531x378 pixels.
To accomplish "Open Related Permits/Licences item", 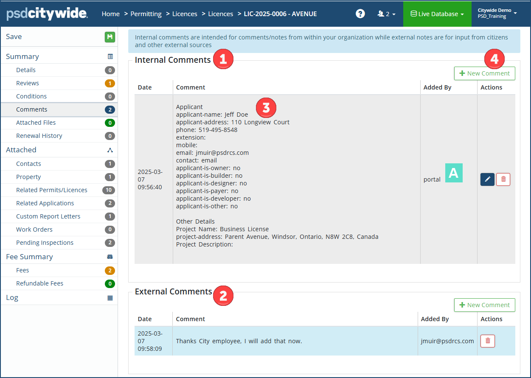I will 59,190.
